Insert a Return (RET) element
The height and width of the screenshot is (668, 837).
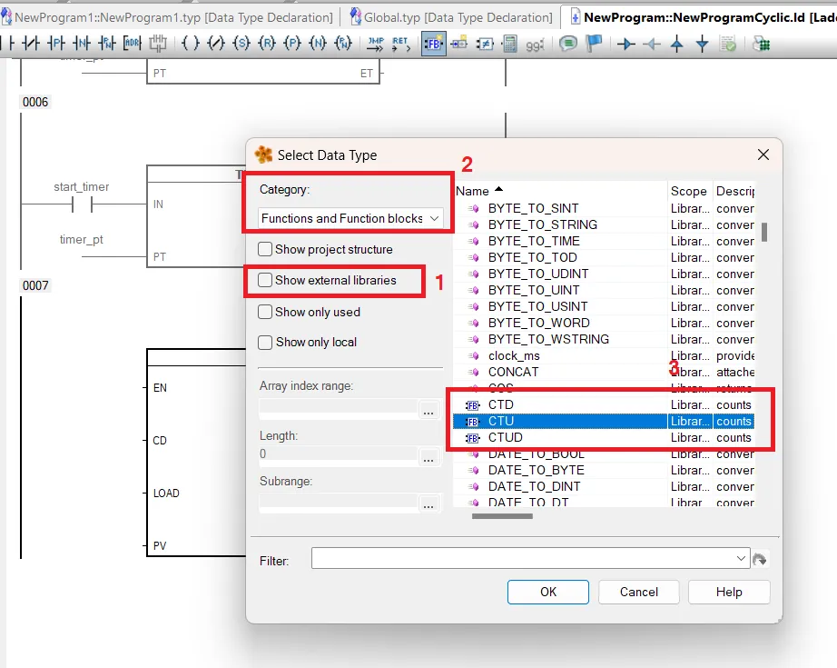pyautogui.click(x=401, y=44)
